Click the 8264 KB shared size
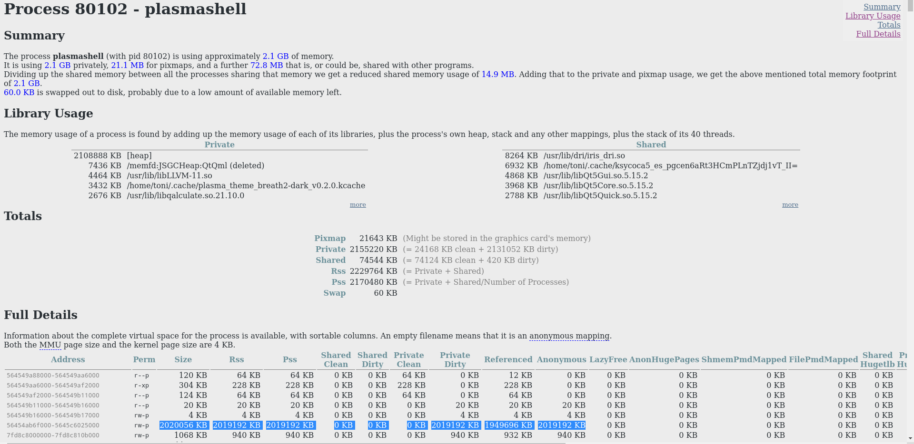This screenshot has width=914, height=444. point(521,155)
